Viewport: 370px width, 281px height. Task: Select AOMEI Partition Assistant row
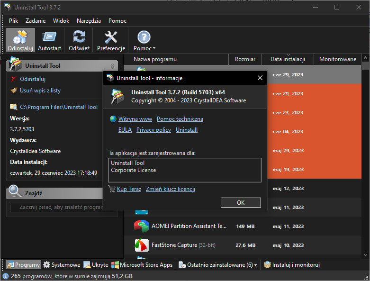(x=243, y=226)
